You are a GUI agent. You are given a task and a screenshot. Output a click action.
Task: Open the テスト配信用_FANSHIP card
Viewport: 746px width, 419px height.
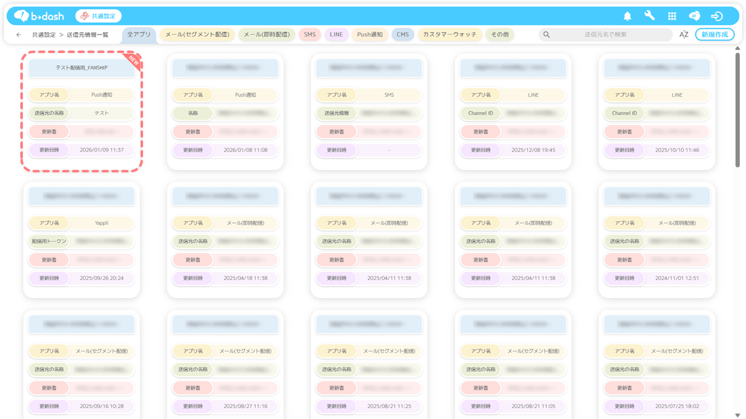[x=81, y=68]
